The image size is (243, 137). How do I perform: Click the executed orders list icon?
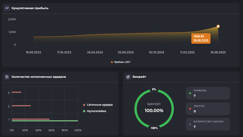[7, 77]
